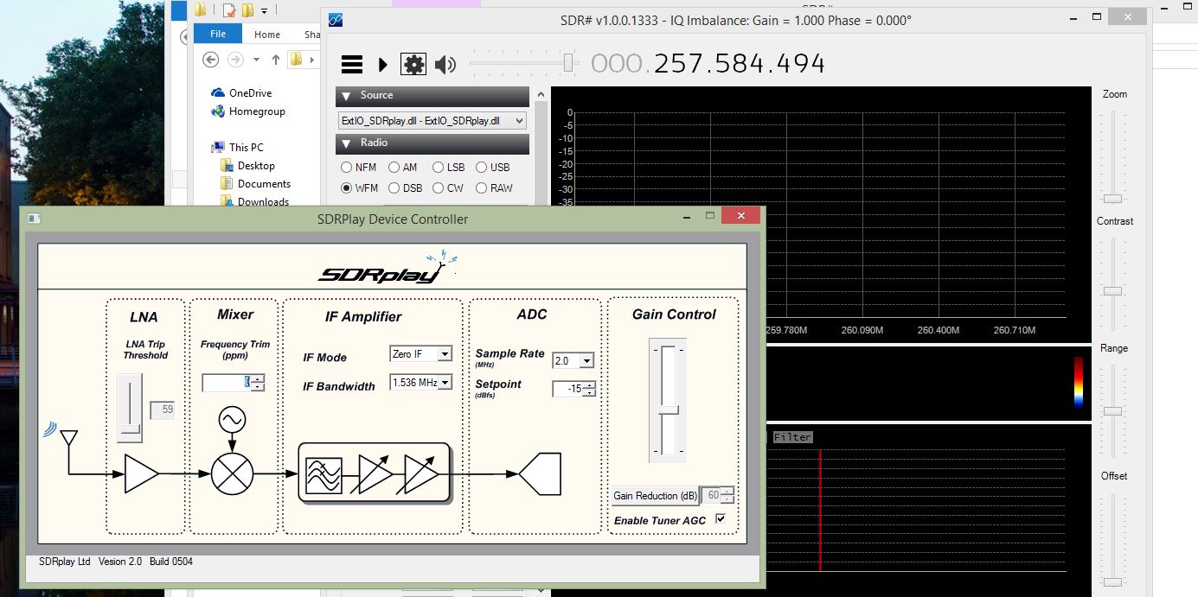Toggle the Enable Tuner AGC checkbox
The width and height of the screenshot is (1198, 597).
click(x=721, y=519)
